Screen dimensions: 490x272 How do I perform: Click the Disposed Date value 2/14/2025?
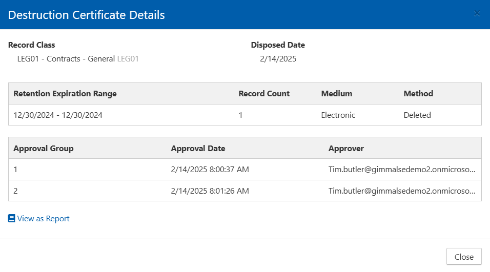pos(278,59)
